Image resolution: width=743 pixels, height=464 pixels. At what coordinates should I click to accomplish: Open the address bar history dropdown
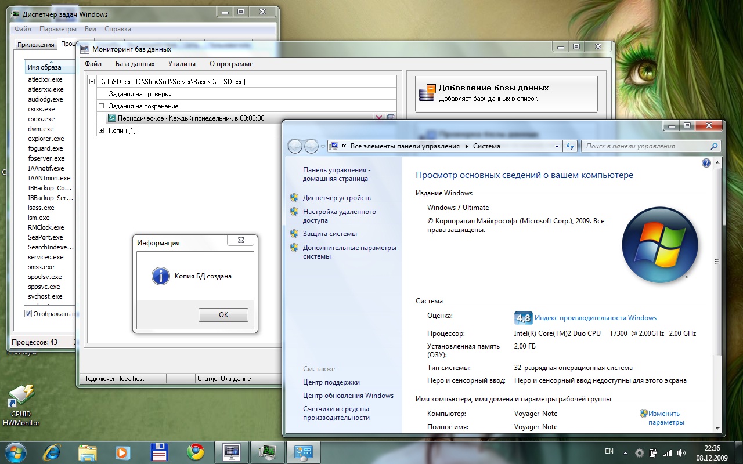click(x=557, y=147)
